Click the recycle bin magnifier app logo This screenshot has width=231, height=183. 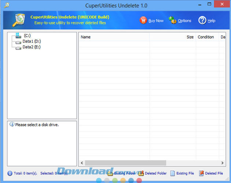click(x=19, y=21)
